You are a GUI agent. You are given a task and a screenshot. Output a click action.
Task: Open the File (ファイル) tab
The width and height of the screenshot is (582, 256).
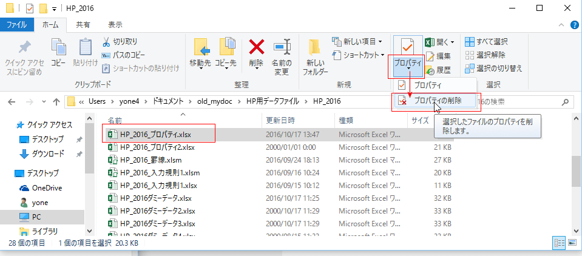[x=17, y=25]
